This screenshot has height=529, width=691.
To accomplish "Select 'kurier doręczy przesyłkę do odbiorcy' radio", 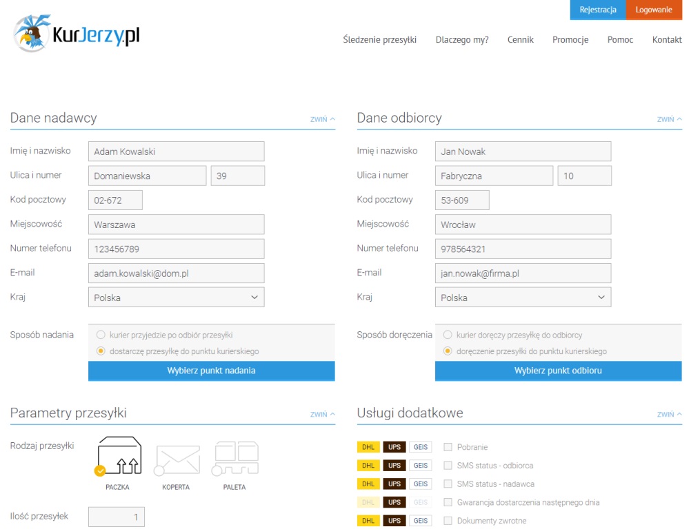I will (x=448, y=335).
